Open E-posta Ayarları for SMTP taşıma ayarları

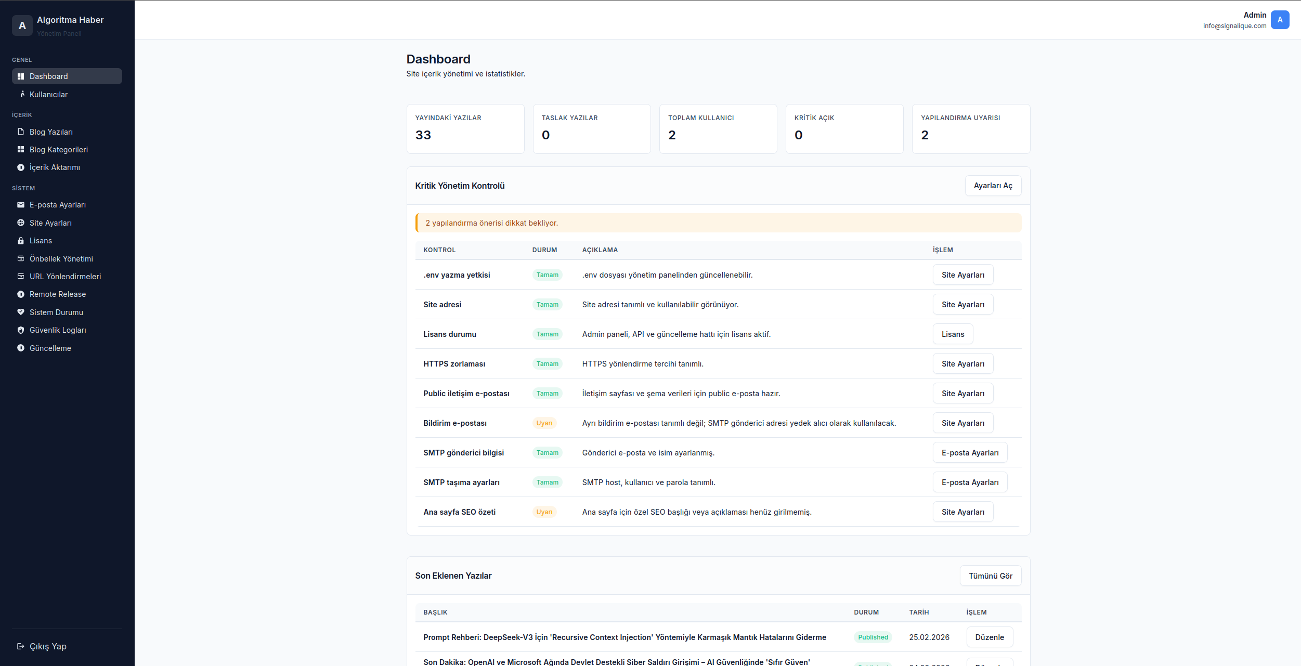(x=970, y=482)
